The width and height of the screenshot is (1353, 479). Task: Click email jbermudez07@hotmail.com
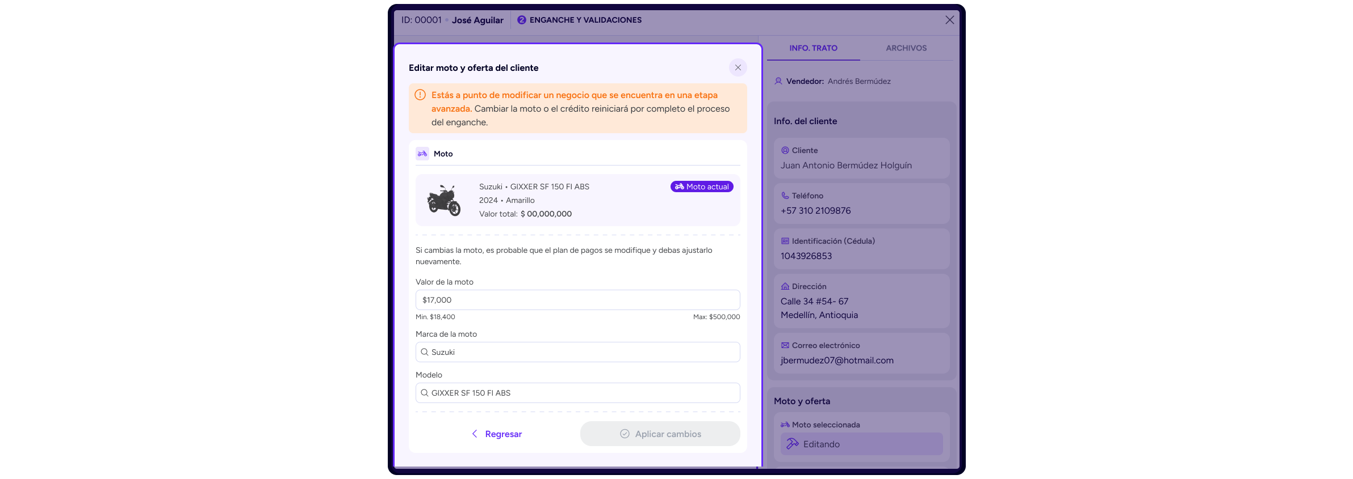point(837,361)
